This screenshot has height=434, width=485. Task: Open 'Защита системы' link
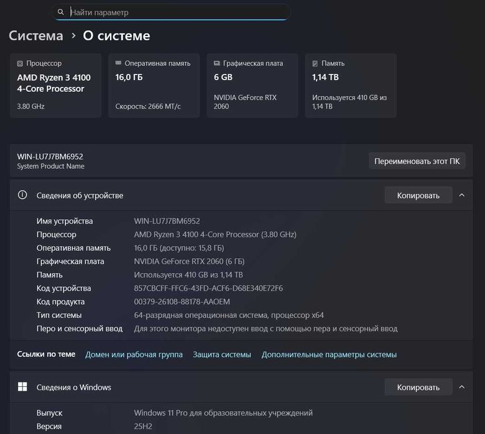point(222,355)
